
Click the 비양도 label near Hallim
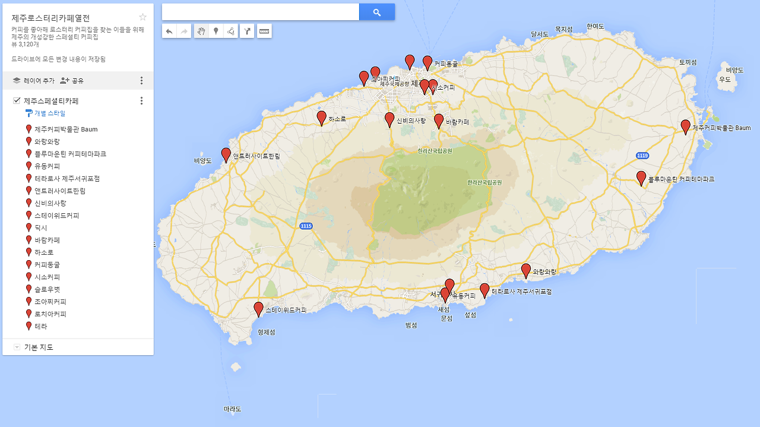202,160
